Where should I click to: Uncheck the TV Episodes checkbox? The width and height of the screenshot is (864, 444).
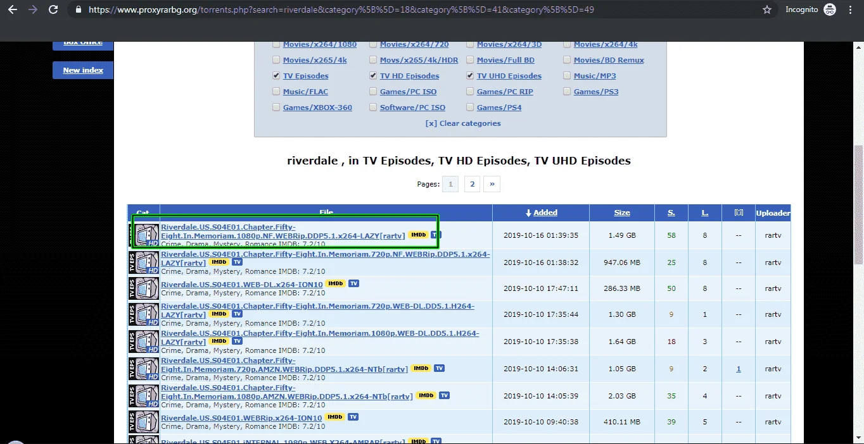276,76
